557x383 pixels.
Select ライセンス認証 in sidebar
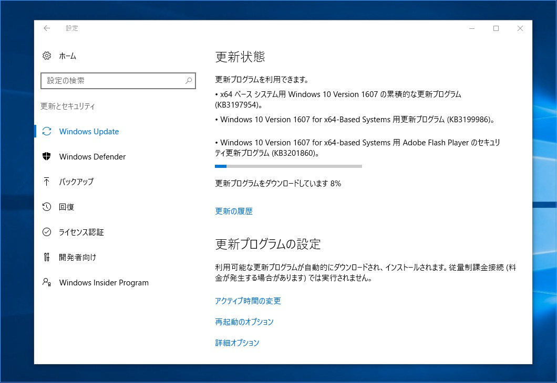tap(81, 232)
